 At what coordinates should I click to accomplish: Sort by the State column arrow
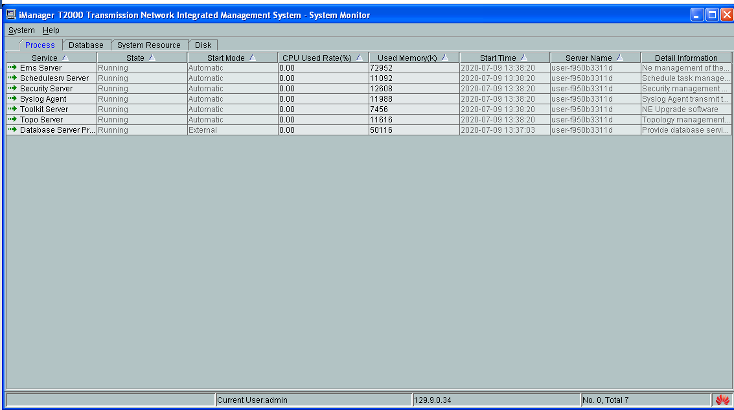(152, 58)
